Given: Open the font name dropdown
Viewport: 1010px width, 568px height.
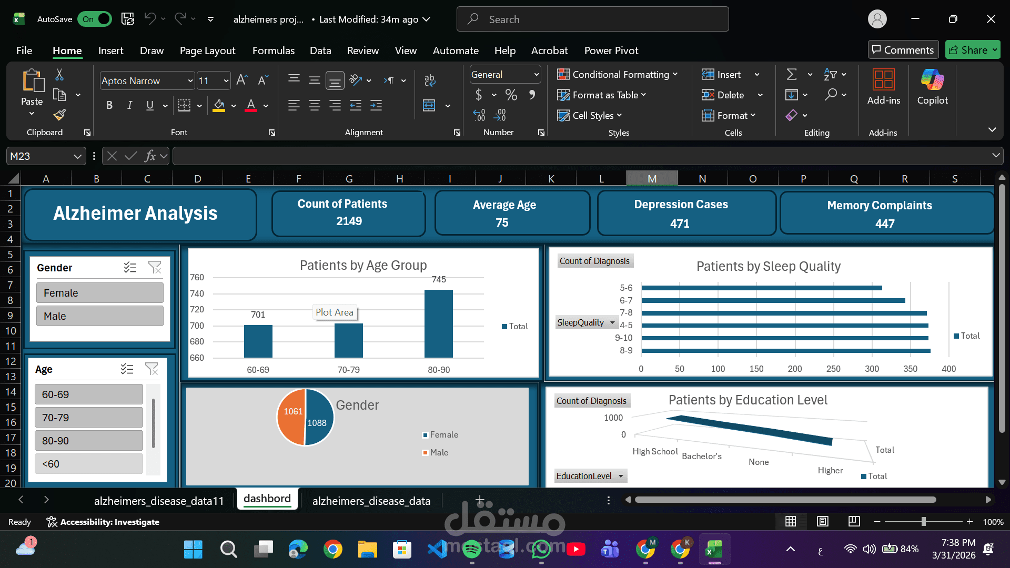Looking at the screenshot, I should pos(190,80).
